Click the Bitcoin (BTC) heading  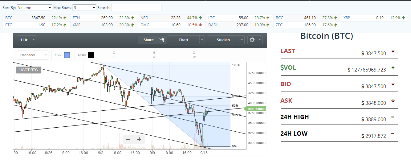327,36
